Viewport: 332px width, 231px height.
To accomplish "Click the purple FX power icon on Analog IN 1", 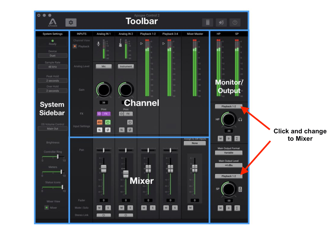I will pos(99,114).
